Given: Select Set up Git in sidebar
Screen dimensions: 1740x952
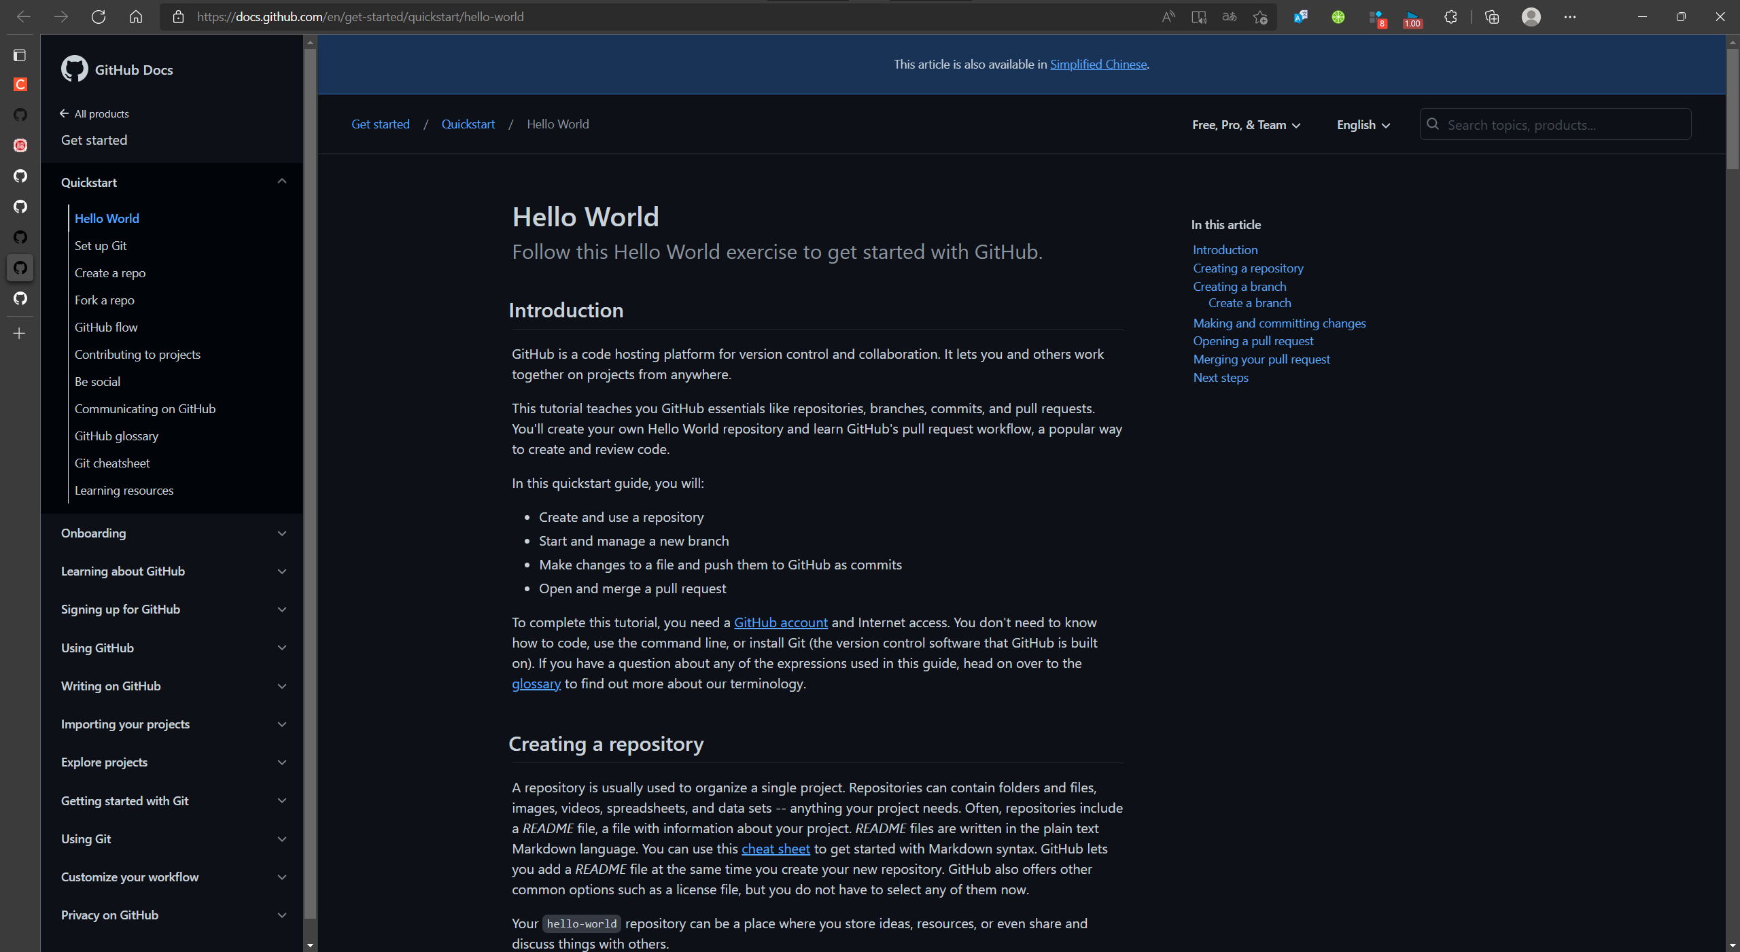Looking at the screenshot, I should pos(101,246).
